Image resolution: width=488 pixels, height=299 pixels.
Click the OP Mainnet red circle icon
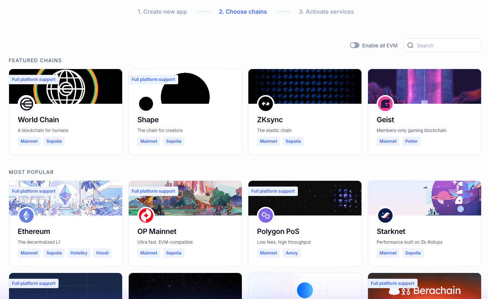tap(146, 215)
